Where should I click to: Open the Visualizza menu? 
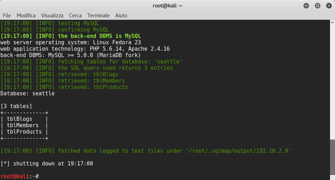click(x=52, y=16)
